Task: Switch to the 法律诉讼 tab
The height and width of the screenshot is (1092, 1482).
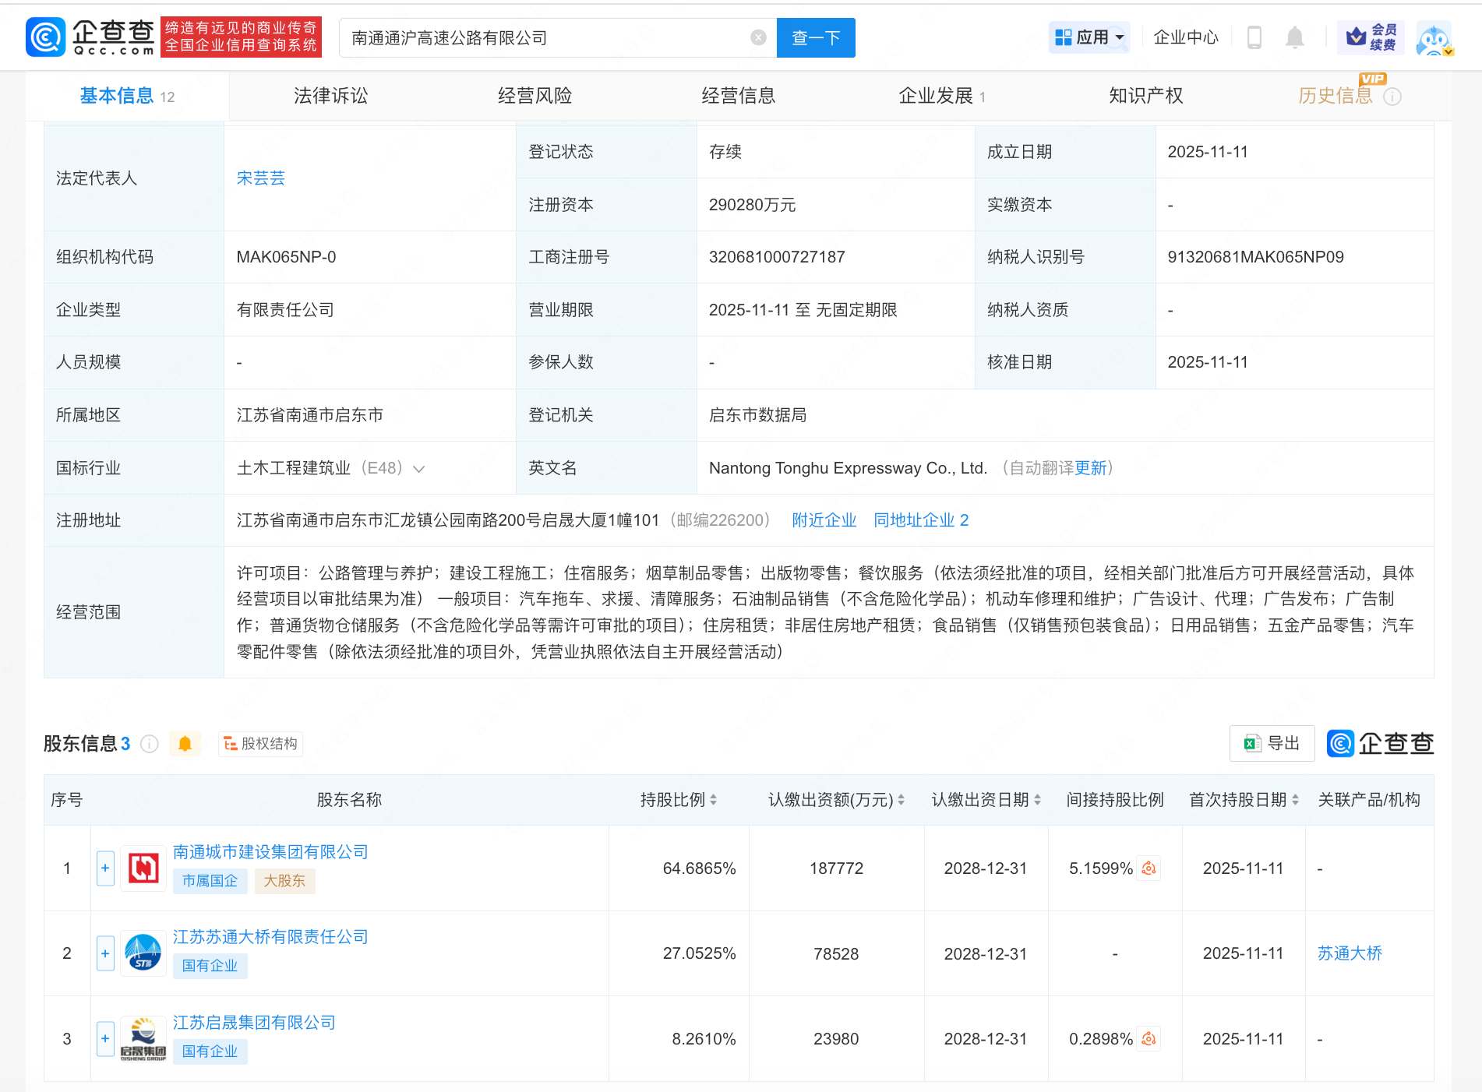Action: 330,96
